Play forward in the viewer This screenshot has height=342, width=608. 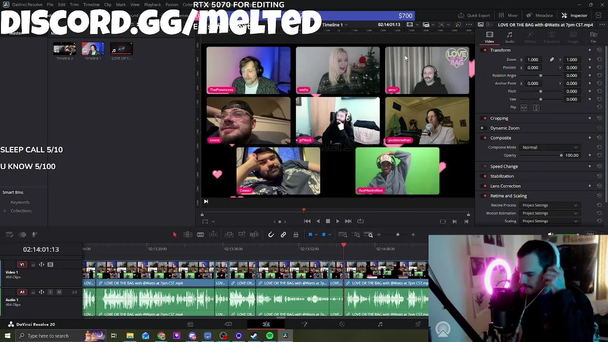(338, 221)
